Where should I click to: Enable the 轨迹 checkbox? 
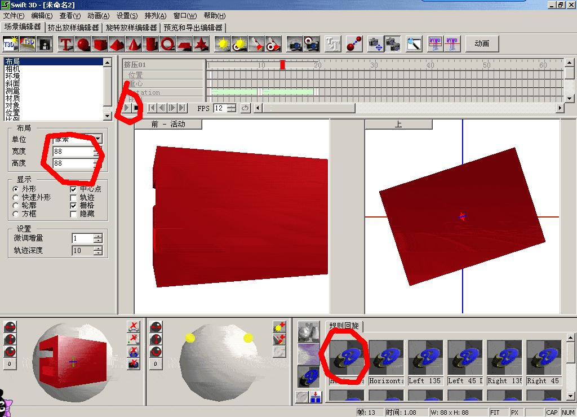click(x=73, y=198)
